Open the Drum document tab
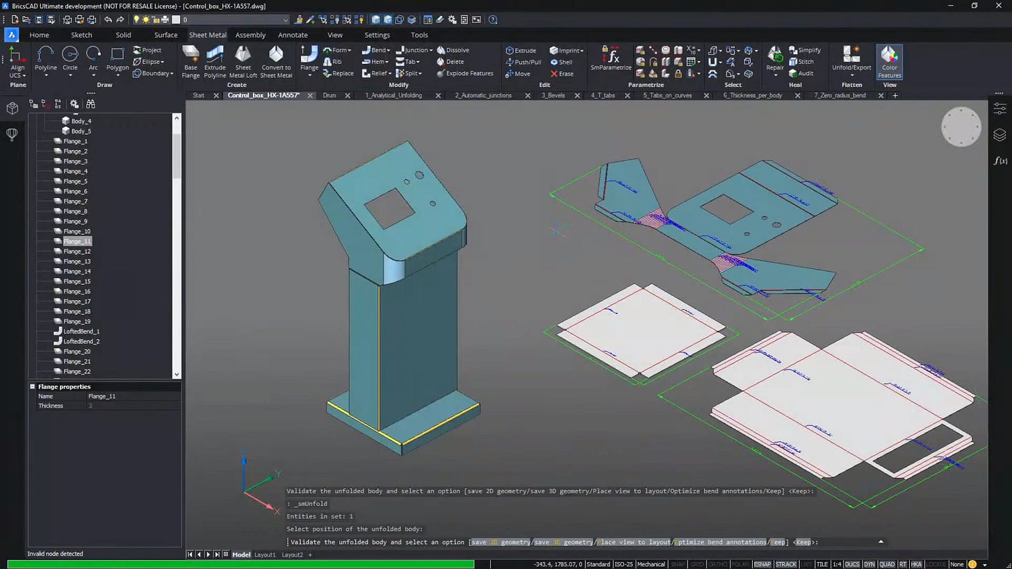1012x569 pixels. coord(329,95)
